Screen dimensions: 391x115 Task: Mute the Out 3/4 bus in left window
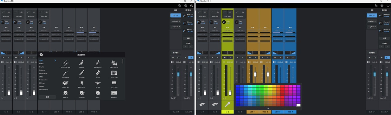point(173,57)
